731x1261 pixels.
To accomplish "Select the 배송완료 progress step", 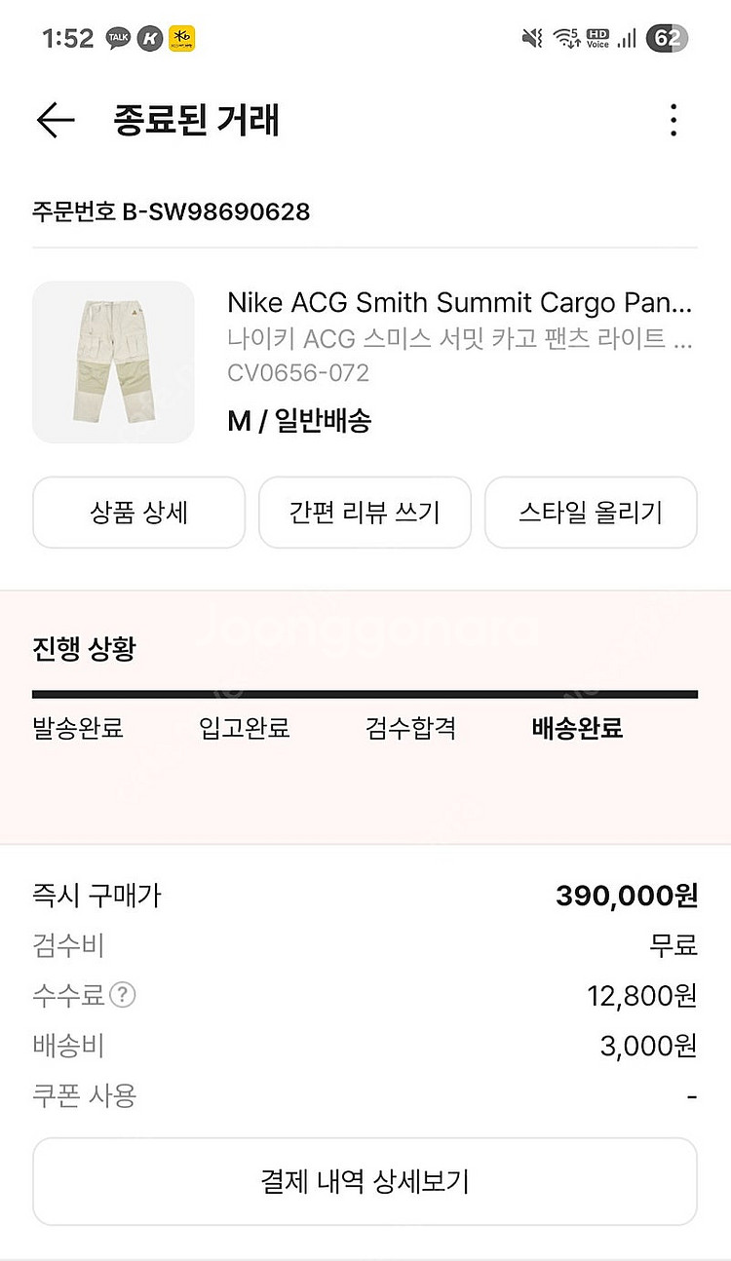I will point(577,728).
